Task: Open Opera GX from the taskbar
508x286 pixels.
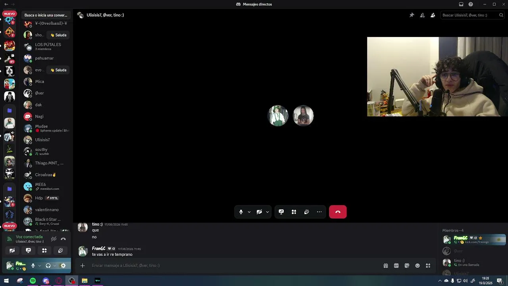Action: (x=59, y=281)
